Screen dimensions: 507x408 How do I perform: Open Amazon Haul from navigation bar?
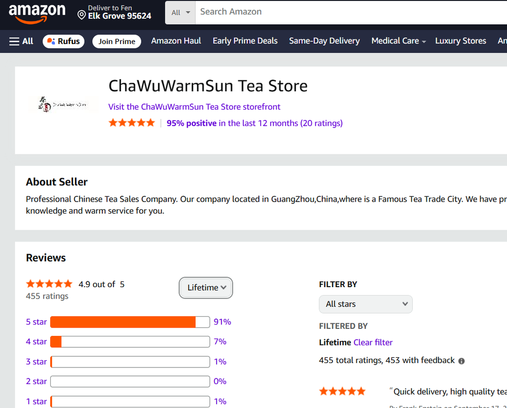[176, 41]
